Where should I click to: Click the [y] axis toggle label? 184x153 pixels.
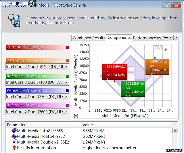[76, 116]
